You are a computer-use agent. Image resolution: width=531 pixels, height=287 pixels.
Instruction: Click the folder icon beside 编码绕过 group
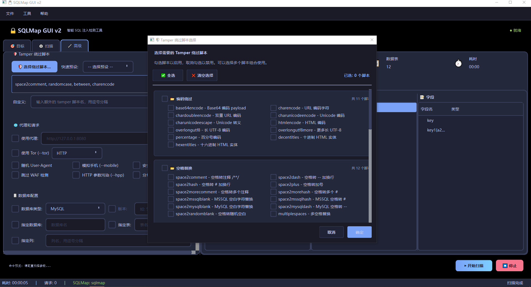pyautogui.click(x=172, y=99)
